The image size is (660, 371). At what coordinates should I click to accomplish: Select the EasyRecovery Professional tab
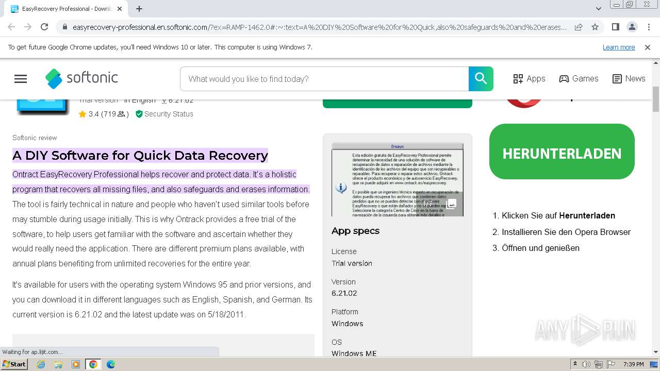[x=66, y=9]
